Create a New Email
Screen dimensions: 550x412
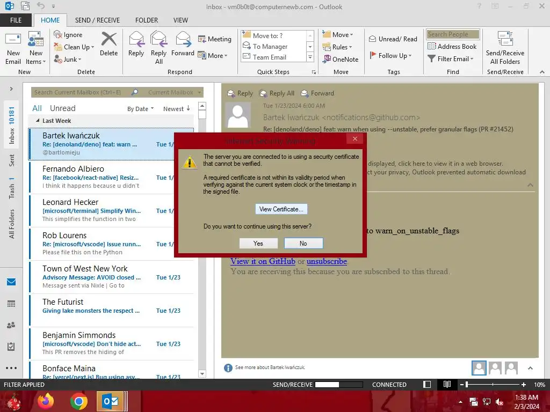[x=13, y=48]
